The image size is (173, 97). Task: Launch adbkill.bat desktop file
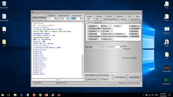click(167, 30)
